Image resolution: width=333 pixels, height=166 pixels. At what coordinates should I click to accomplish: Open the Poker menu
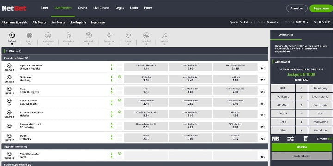point(148,8)
